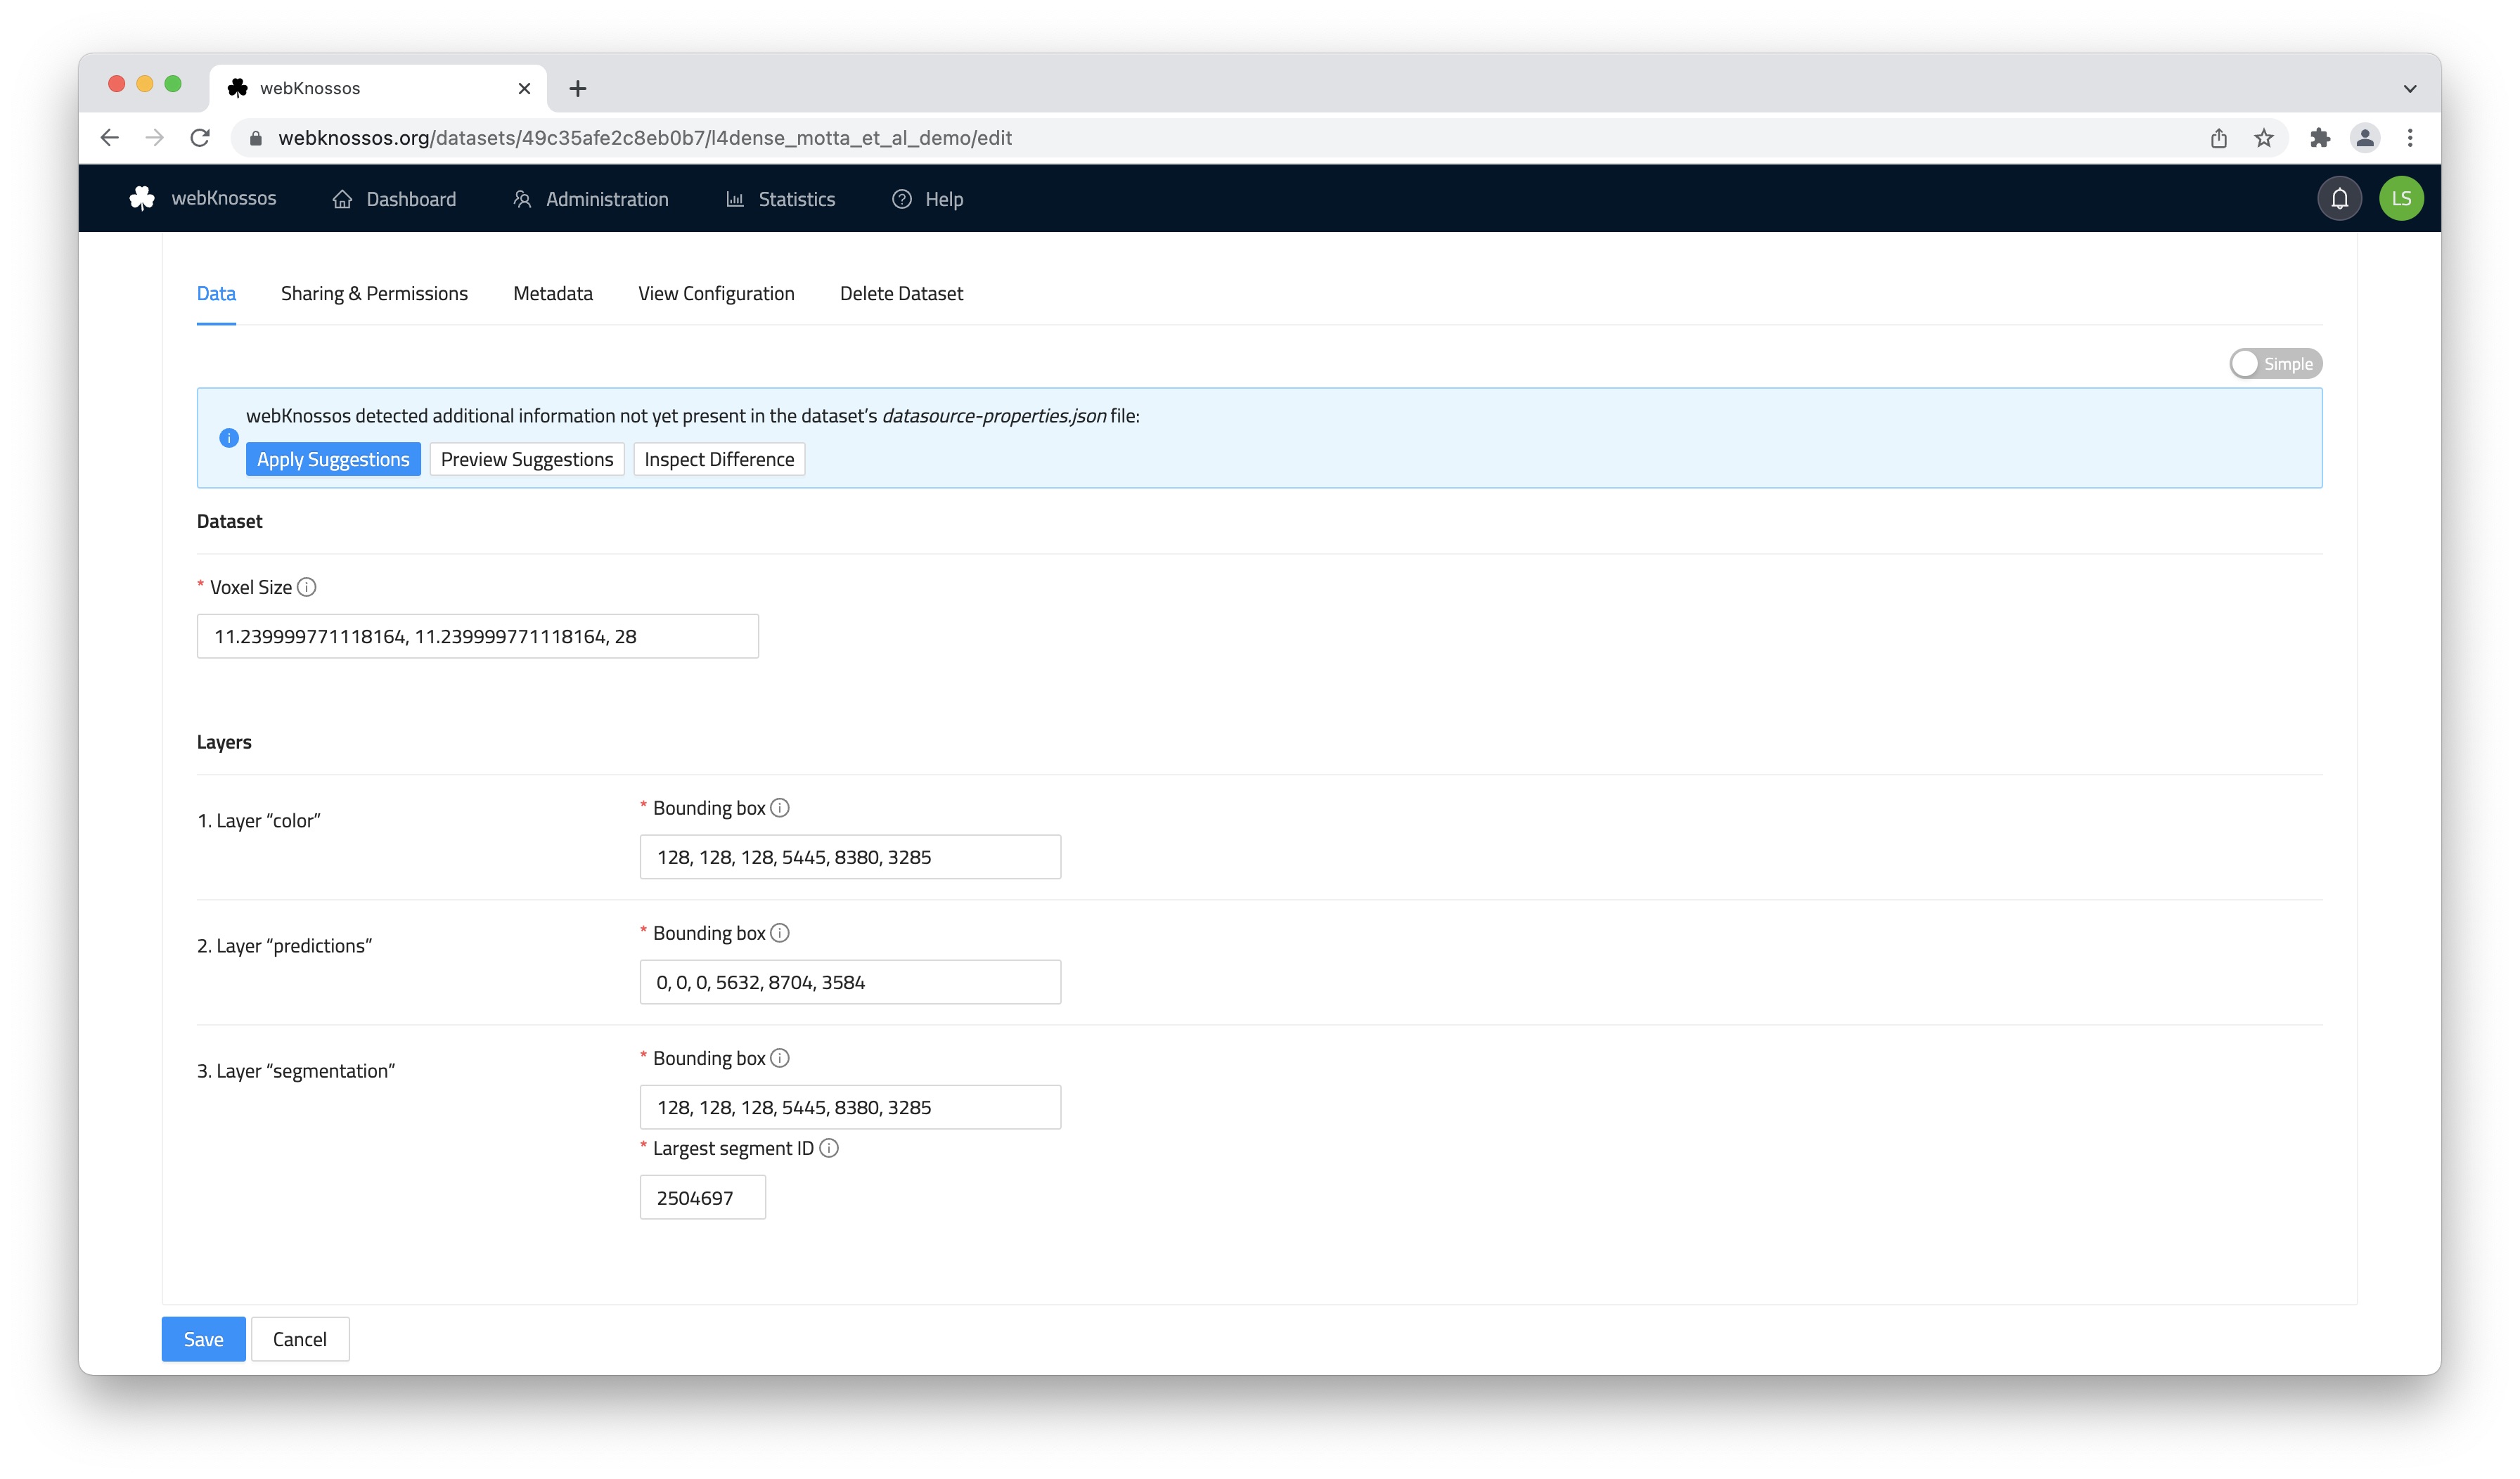Focus the Voxel Size input field

click(x=477, y=636)
